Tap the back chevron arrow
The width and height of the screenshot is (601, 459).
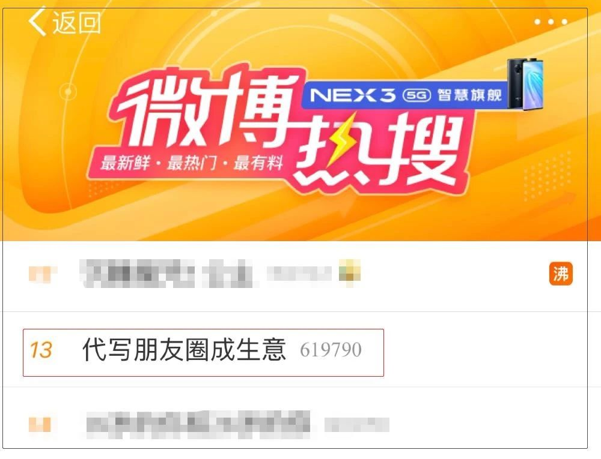click(x=37, y=21)
